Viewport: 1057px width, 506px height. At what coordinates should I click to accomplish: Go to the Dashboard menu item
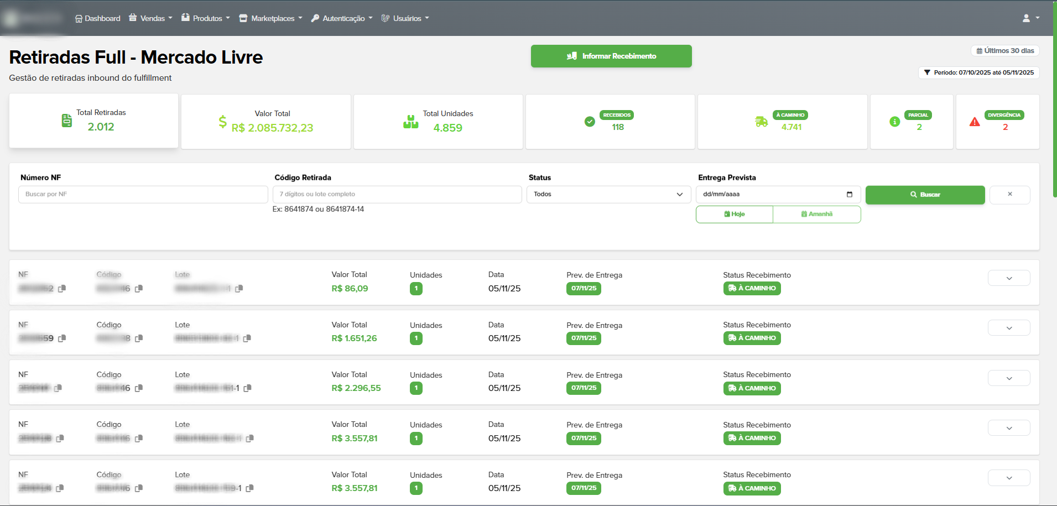(x=97, y=18)
